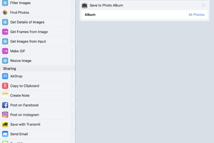Click the Make GIF pink icon
The height and width of the screenshot is (143, 214).
point(5,51)
